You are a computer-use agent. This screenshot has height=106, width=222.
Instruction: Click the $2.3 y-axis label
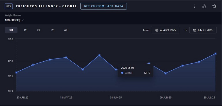[x=11, y=61]
